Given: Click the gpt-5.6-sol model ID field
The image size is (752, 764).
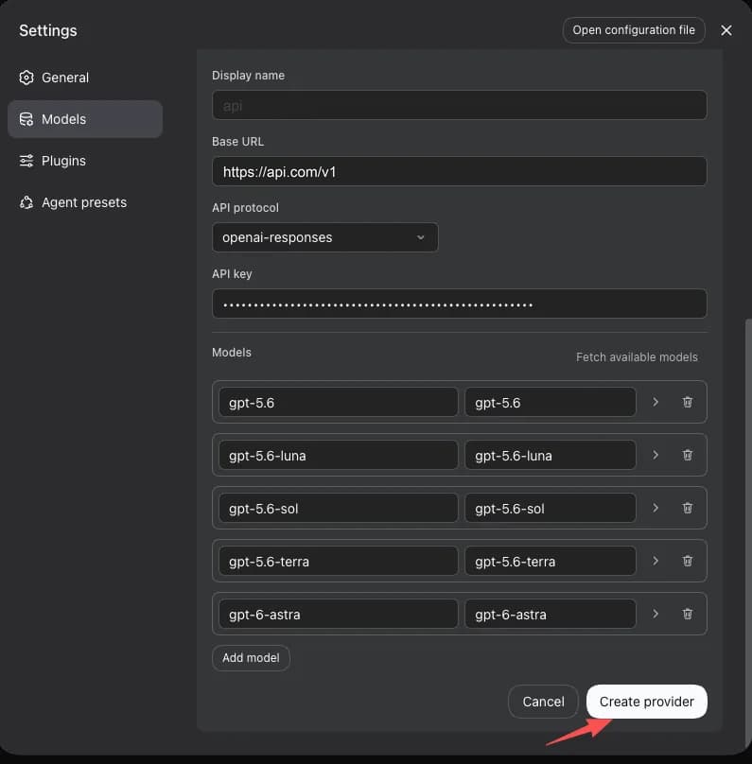Looking at the screenshot, I should 339,508.
